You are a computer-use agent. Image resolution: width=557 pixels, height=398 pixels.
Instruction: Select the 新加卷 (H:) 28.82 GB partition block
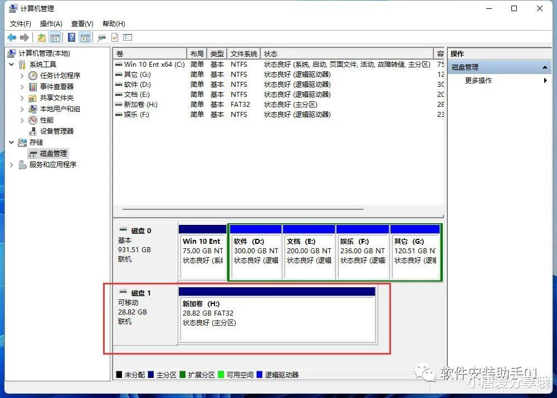tap(277, 315)
